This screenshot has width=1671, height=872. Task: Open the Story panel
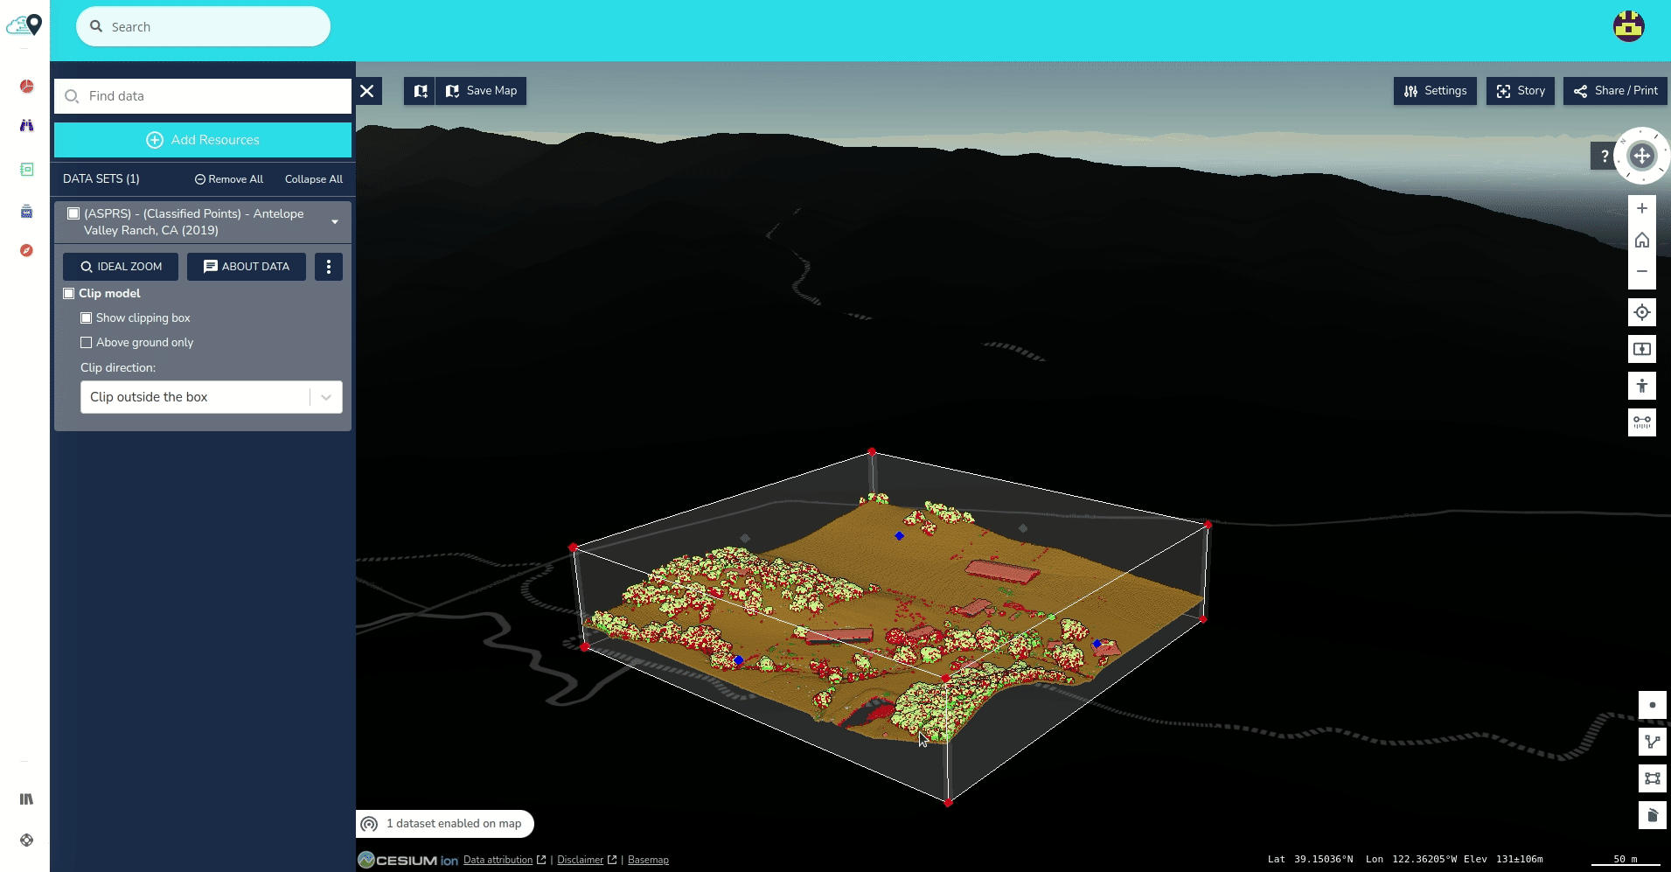click(x=1521, y=91)
